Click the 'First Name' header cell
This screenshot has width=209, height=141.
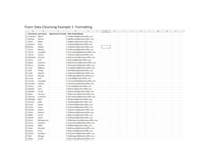pos(33,34)
